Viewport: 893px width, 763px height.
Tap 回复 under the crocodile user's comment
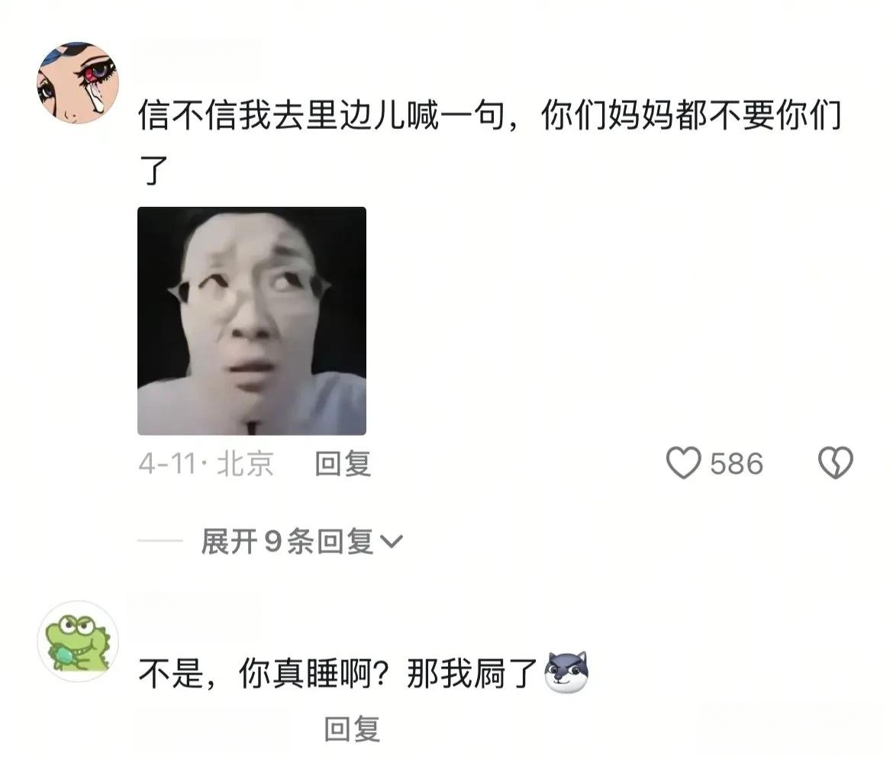(x=352, y=729)
